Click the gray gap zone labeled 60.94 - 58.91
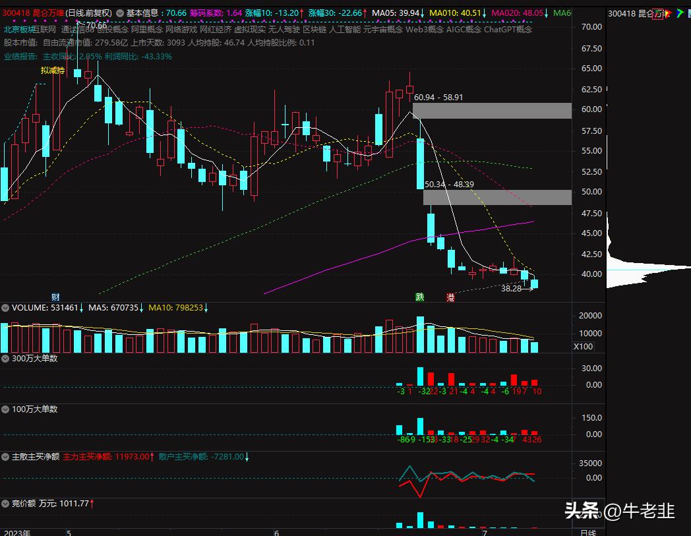The width and height of the screenshot is (691, 536). pos(492,111)
